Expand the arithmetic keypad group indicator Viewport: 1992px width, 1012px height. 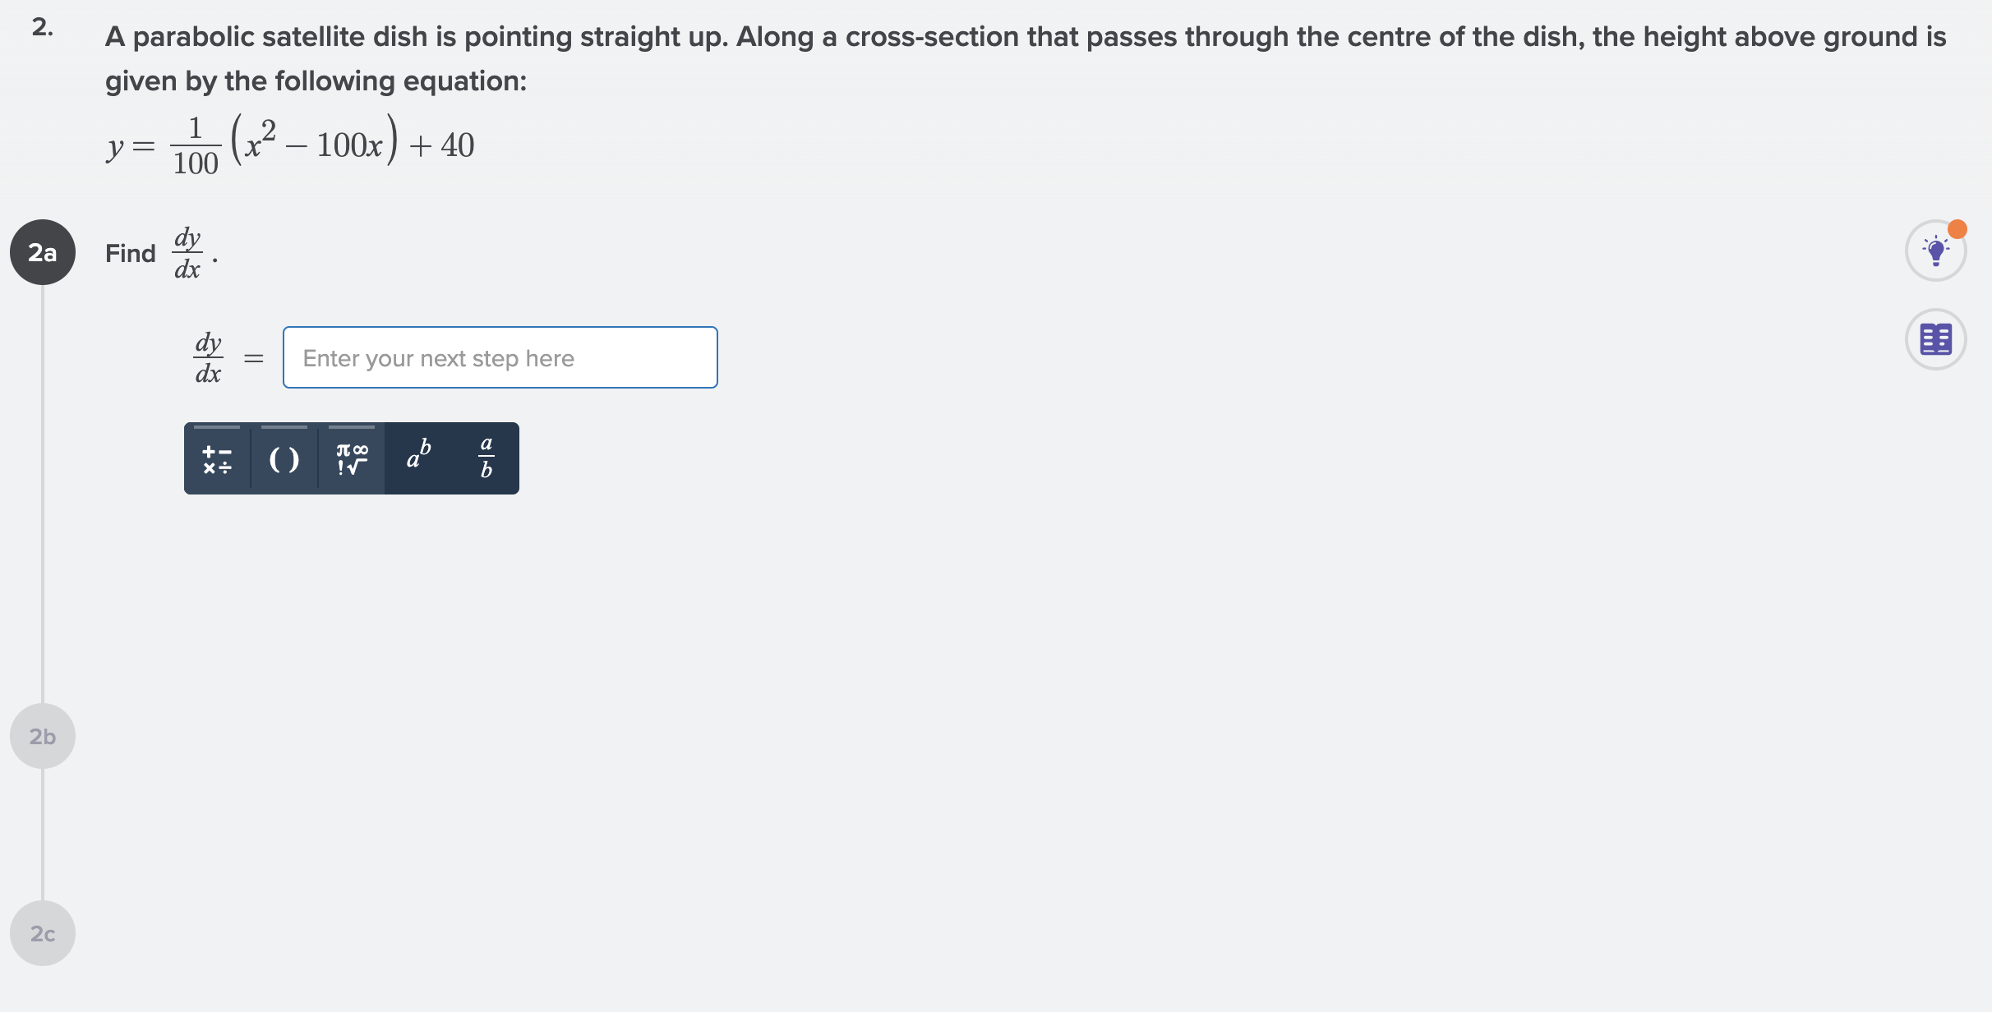tap(217, 427)
